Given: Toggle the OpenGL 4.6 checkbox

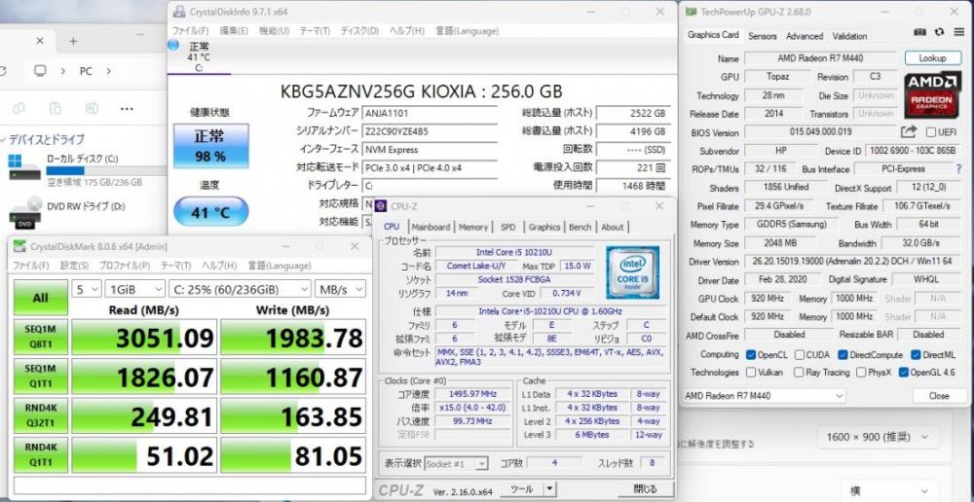Looking at the screenshot, I should click(904, 373).
